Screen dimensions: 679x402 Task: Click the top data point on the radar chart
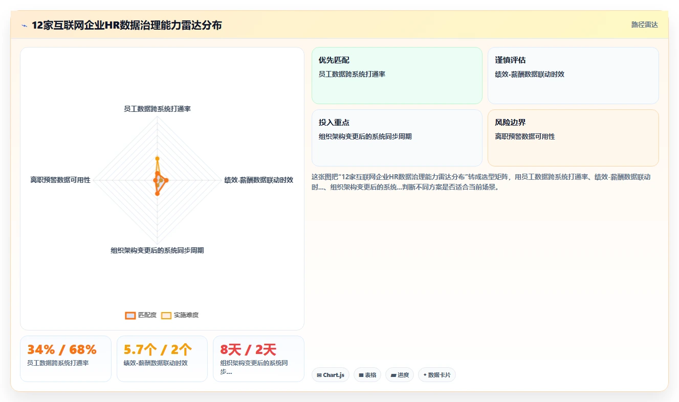click(x=157, y=158)
